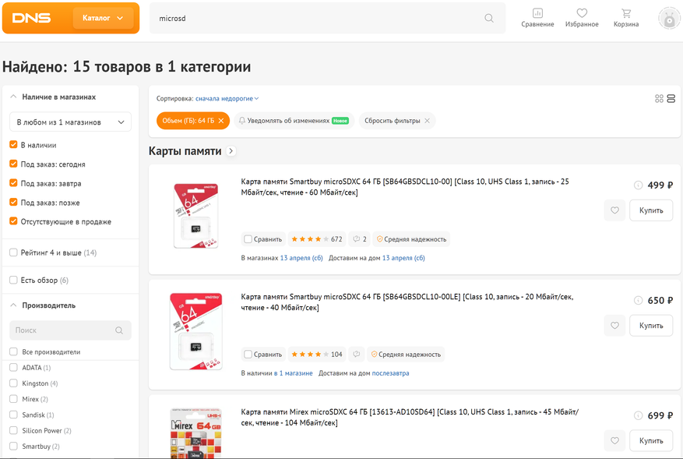
Task: Collapse the Производитель filter section
Action: (x=13, y=305)
